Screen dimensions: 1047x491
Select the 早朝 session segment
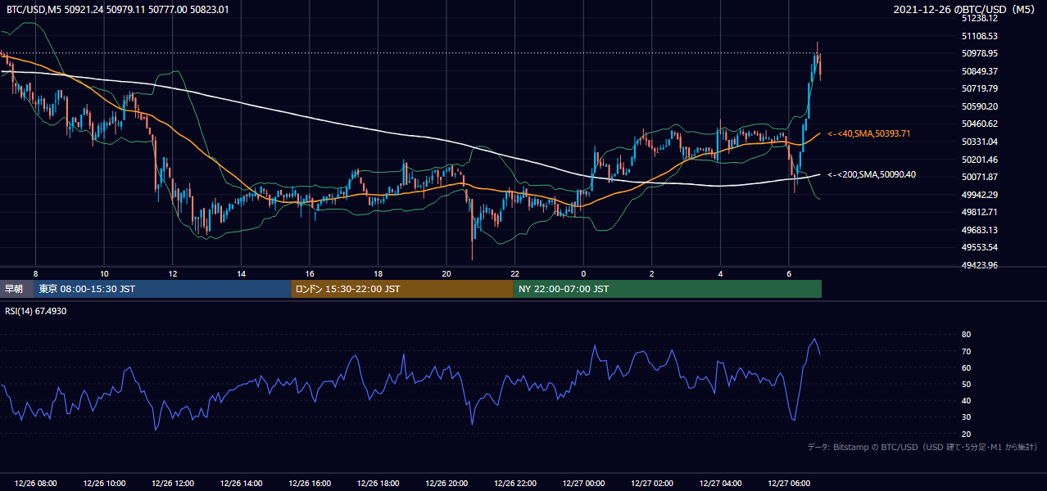pyautogui.click(x=16, y=289)
